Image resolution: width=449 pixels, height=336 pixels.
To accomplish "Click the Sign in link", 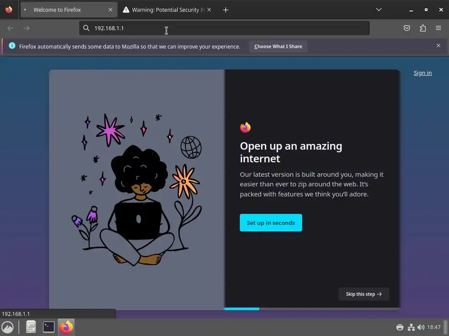I will tap(423, 73).
